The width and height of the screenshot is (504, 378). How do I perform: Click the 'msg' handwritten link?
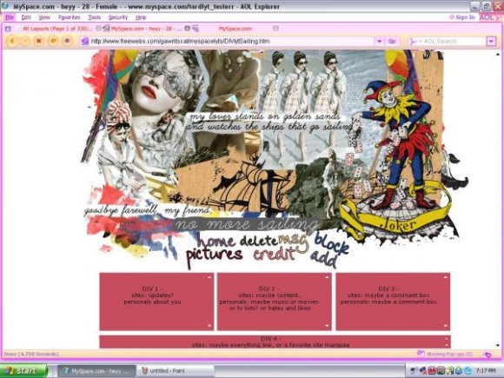pos(293,242)
